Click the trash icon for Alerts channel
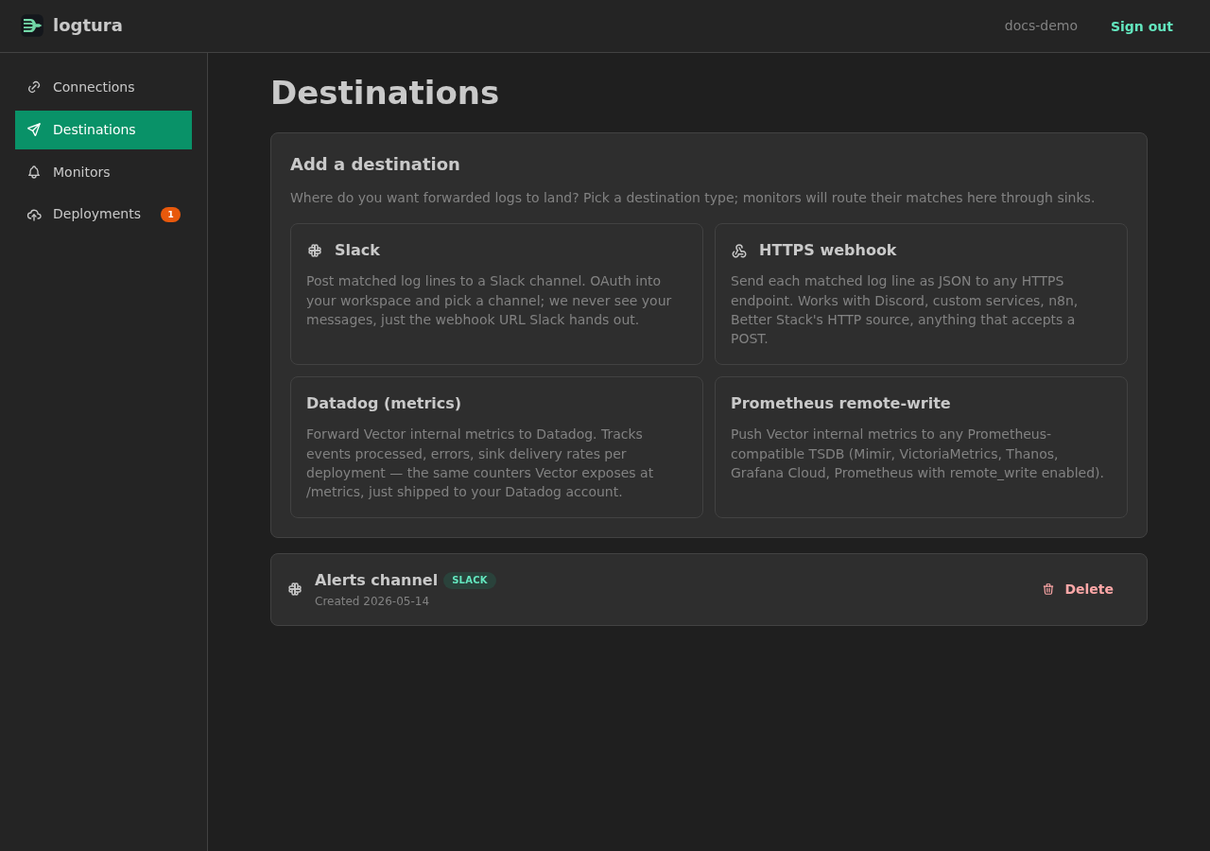 [x=1048, y=589]
